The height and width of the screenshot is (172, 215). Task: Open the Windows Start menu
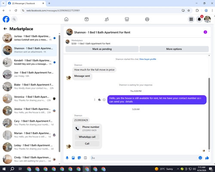pos(4,169)
